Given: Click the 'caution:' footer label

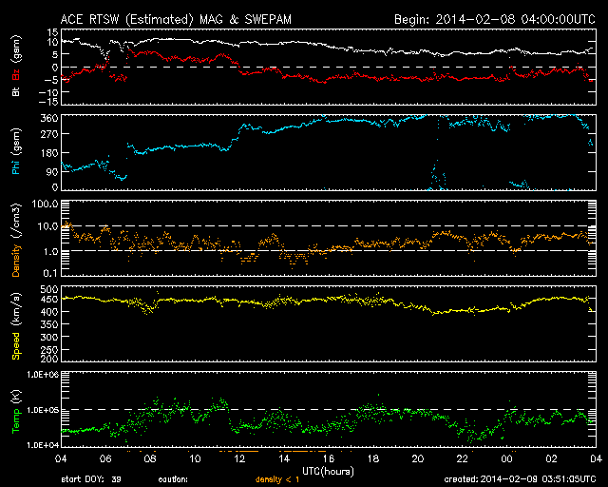Looking at the screenshot, I should 173,479.
